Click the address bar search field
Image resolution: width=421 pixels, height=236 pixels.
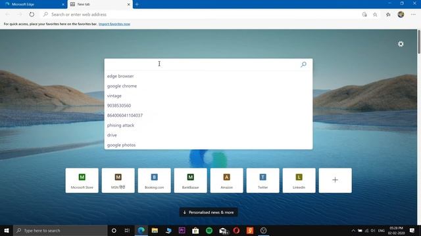point(201,14)
